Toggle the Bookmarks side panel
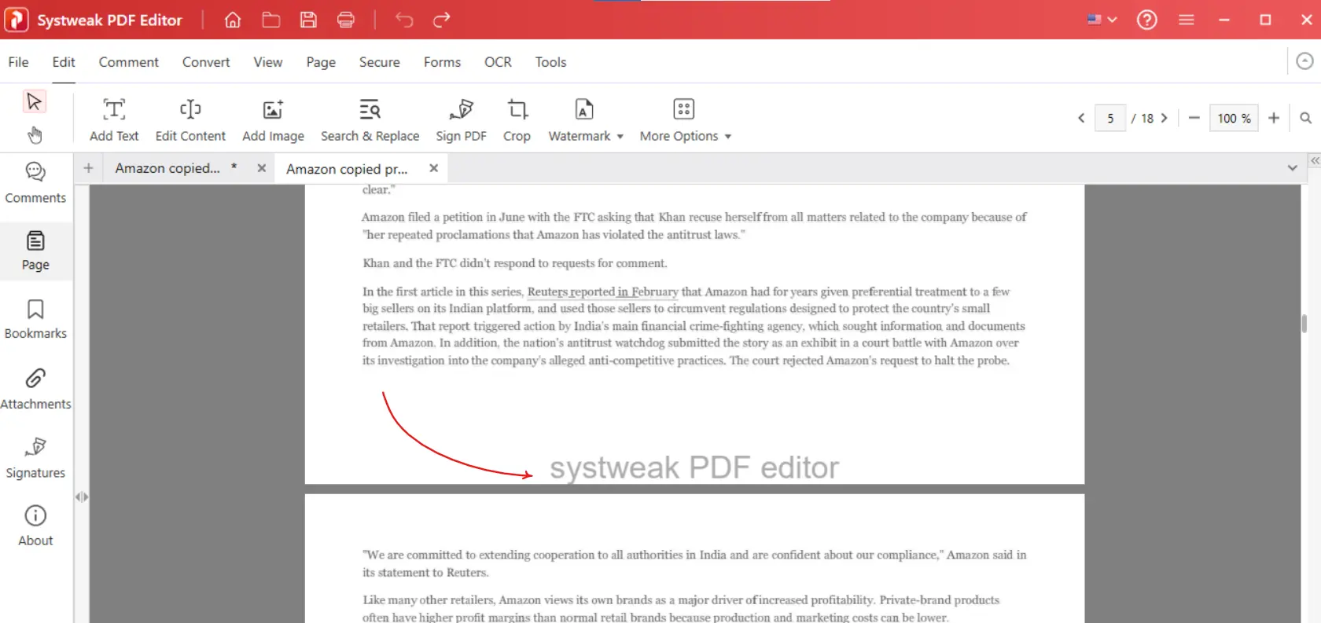The image size is (1321, 623). (x=35, y=319)
